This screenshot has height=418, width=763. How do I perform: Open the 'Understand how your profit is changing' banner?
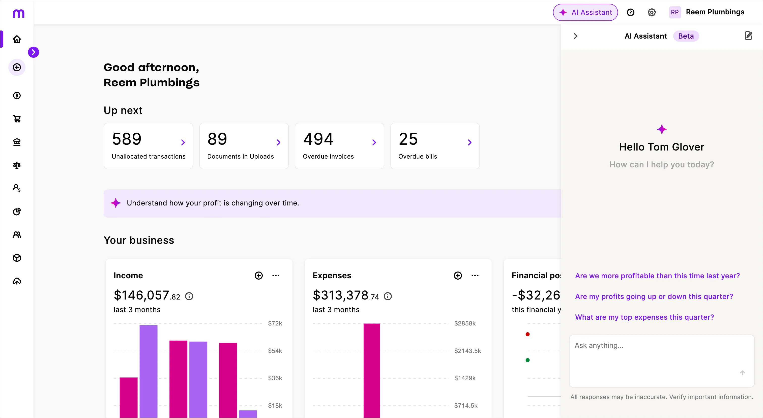click(x=332, y=203)
